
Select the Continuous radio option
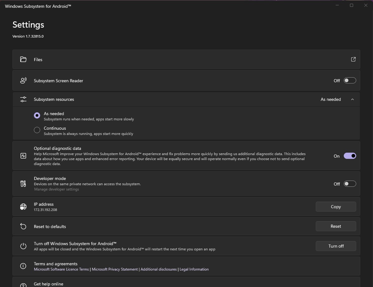point(37,130)
